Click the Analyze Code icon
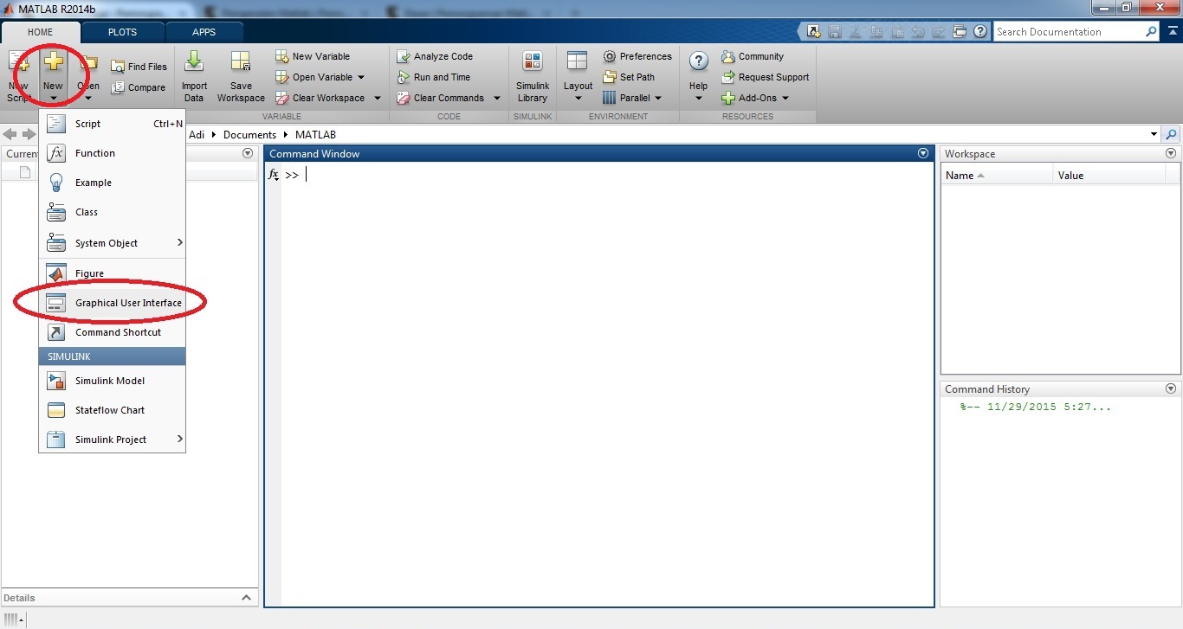The image size is (1183, 629). click(404, 57)
